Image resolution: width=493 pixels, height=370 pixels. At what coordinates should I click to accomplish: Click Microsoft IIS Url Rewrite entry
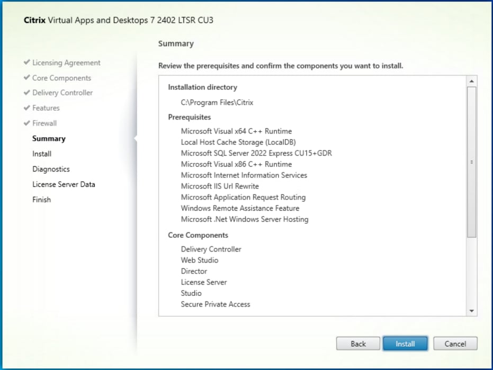pyautogui.click(x=220, y=186)
